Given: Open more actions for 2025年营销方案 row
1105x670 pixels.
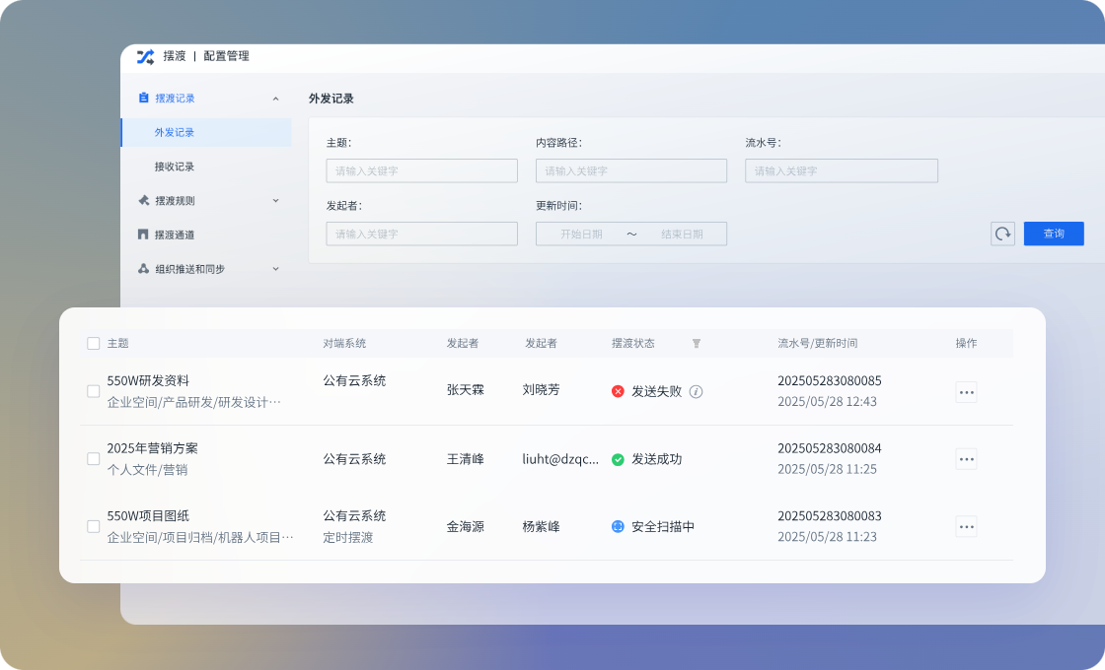Looking at the screenshot, I should pos(966,459).
